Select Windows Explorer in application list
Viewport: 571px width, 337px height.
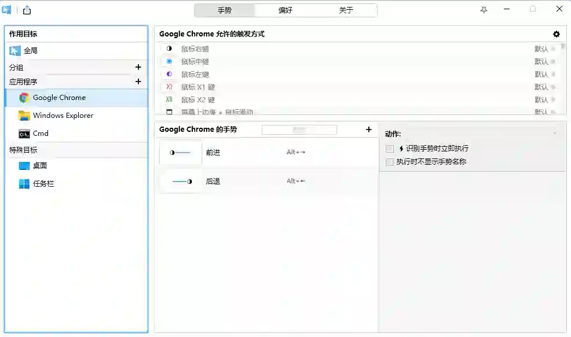click(x=76, y=116)
